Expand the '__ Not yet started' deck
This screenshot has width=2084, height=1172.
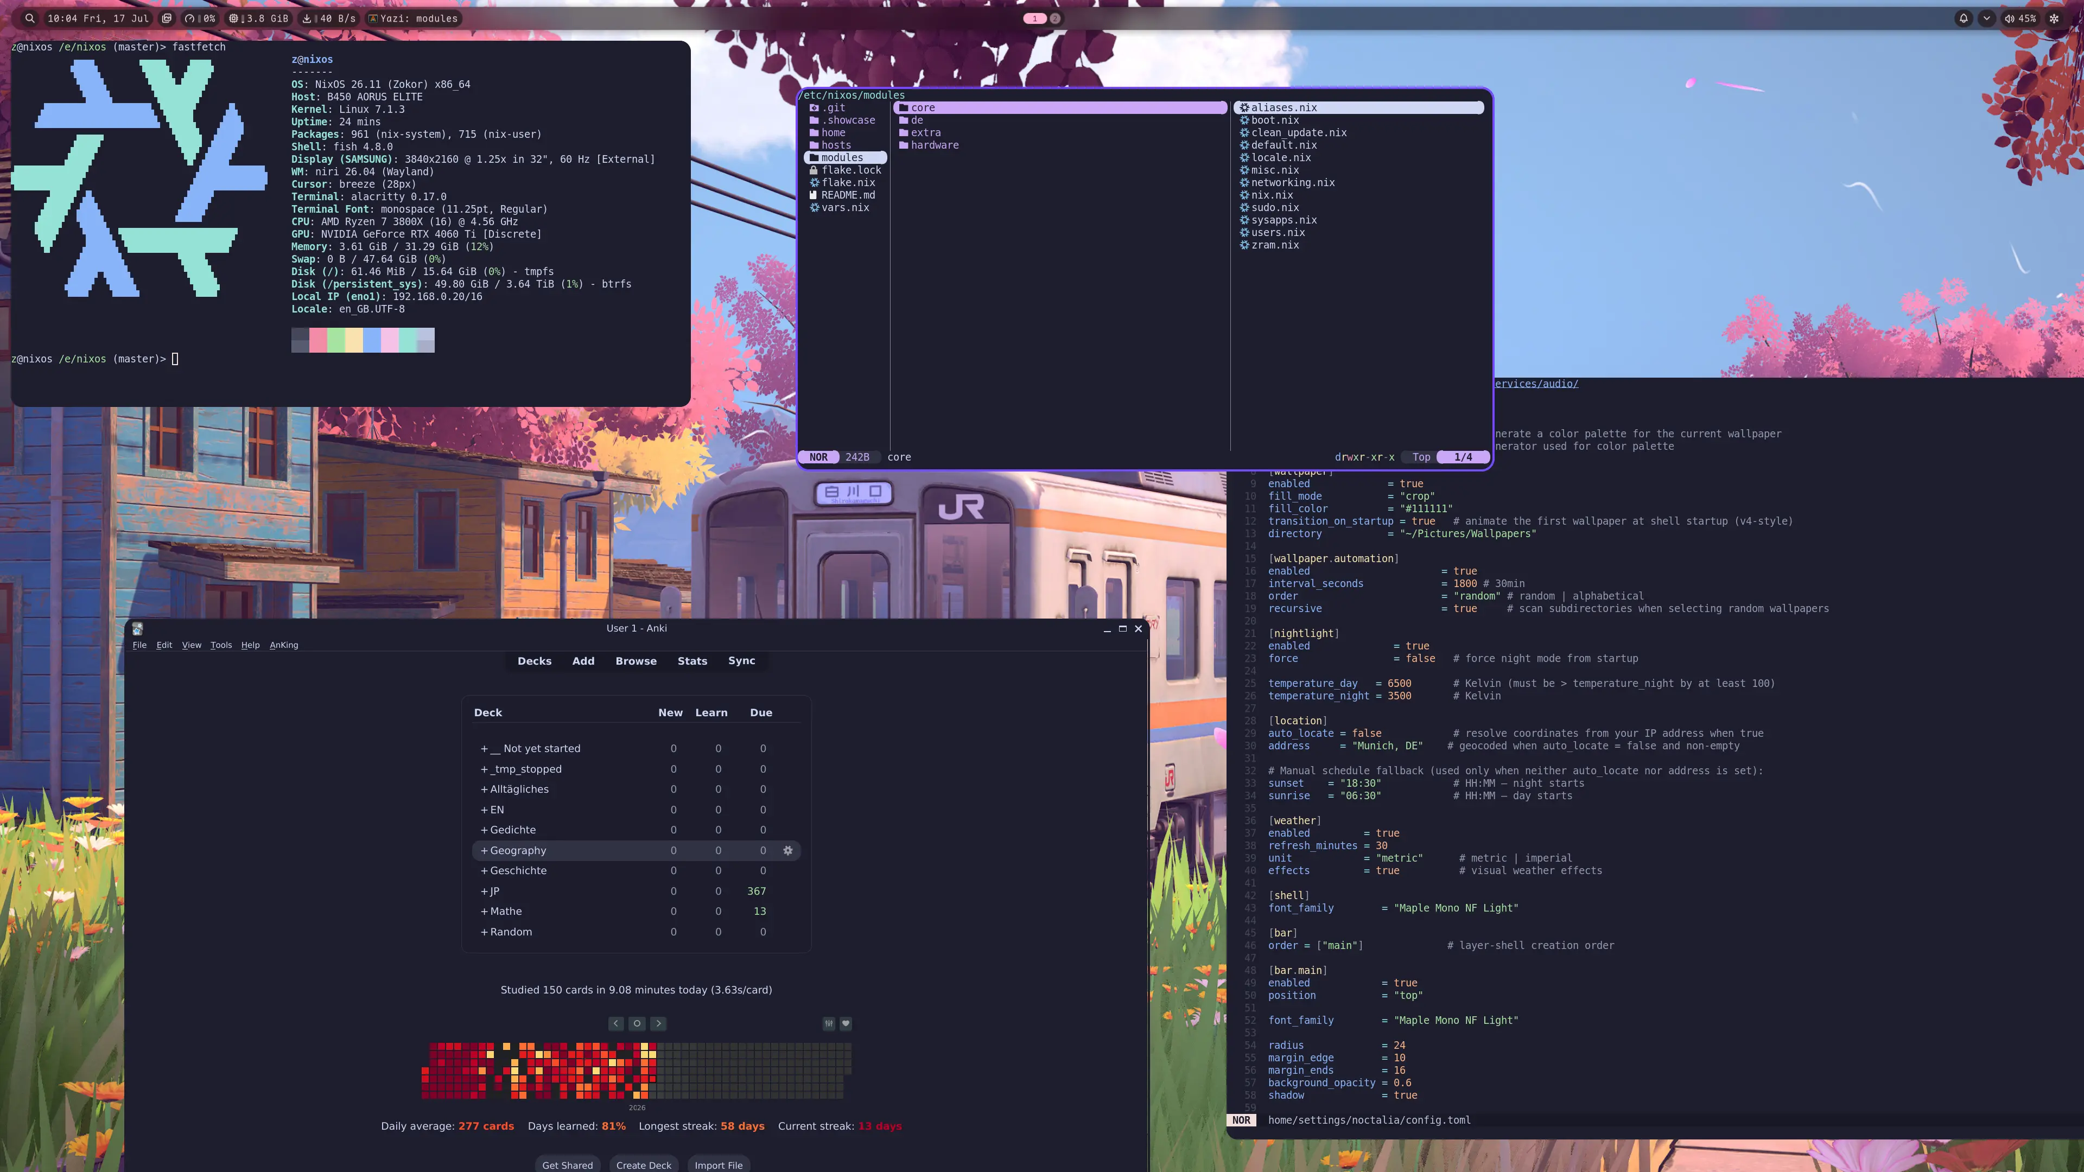484,748
